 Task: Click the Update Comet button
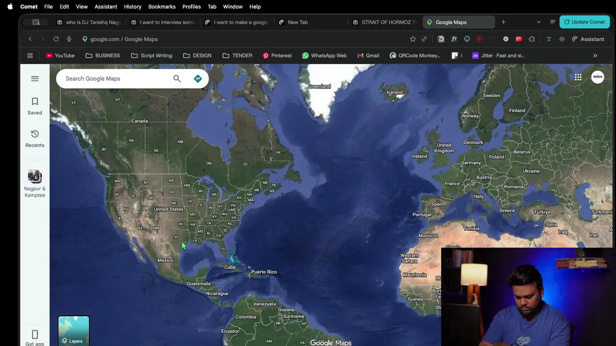point(584,22)
